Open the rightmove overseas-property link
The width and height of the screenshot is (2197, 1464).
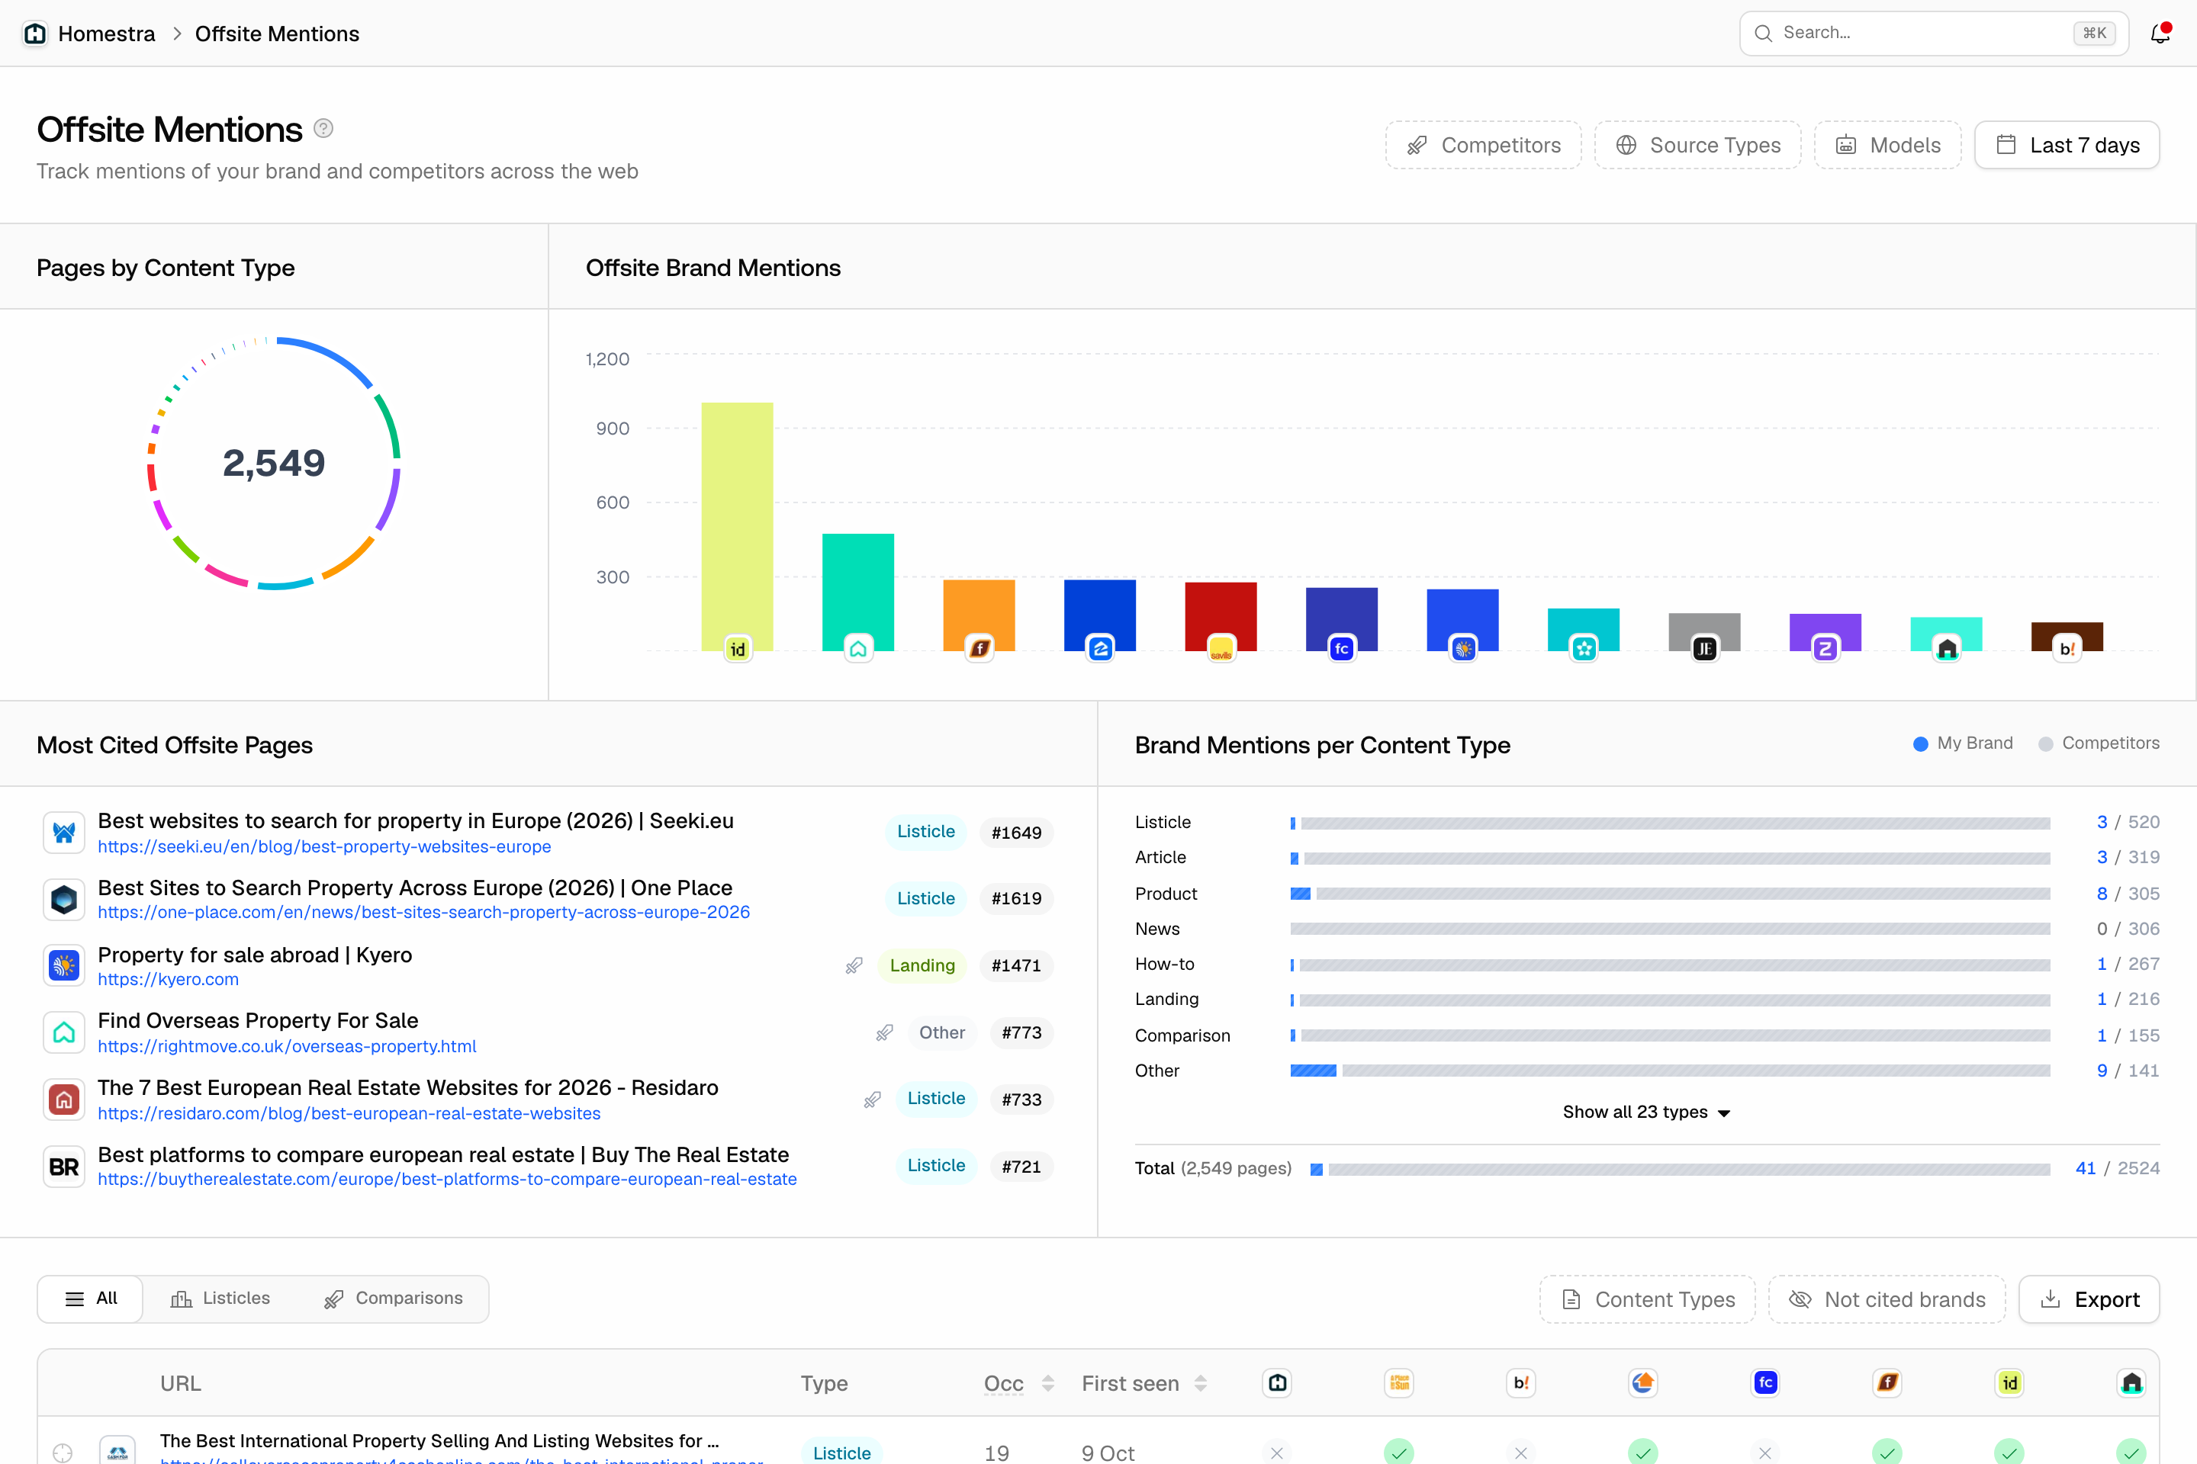coord(287,1047)
